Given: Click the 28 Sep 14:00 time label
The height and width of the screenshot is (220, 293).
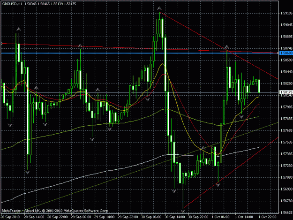Looking at the screenshot, I should (34, 217).
